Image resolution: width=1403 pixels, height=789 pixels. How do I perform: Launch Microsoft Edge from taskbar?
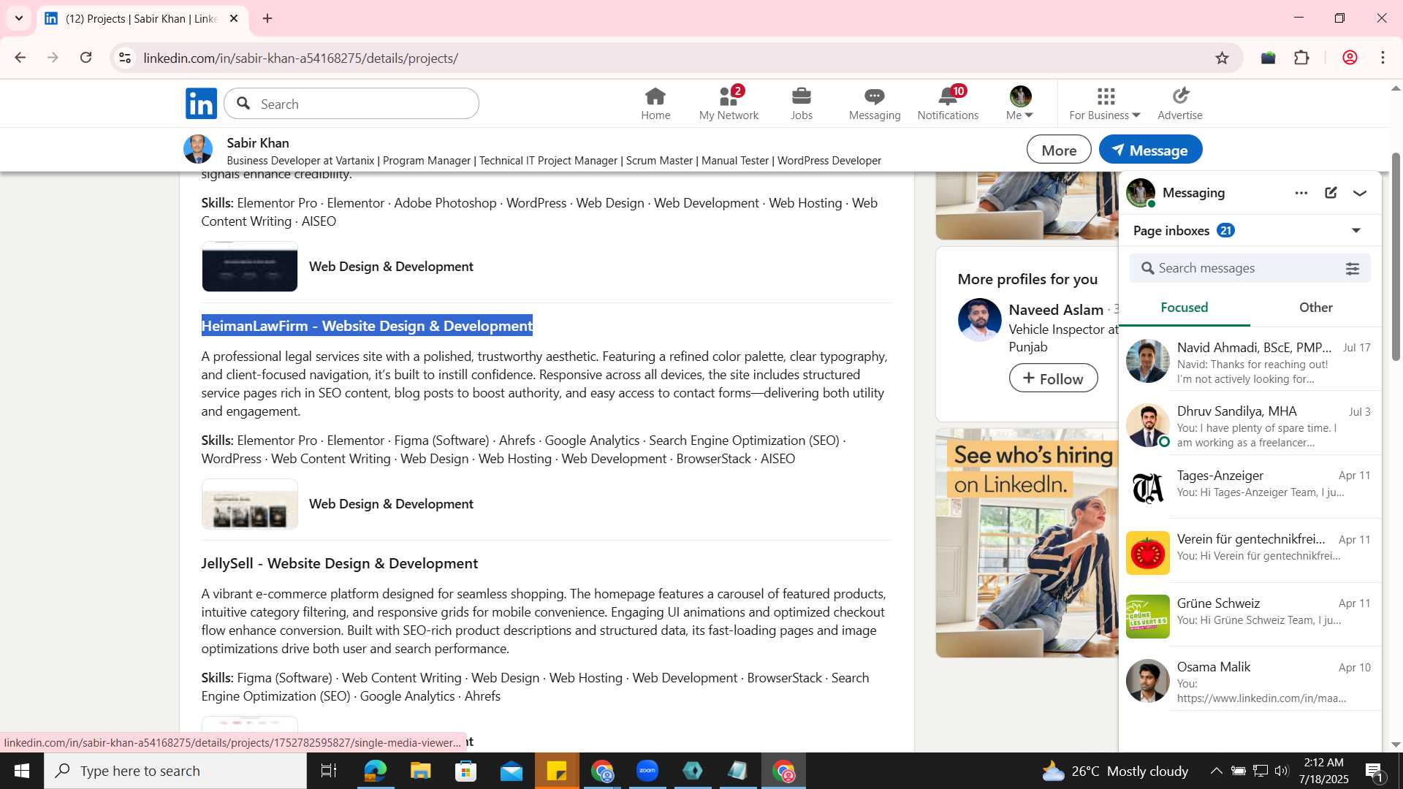[375, 771]
